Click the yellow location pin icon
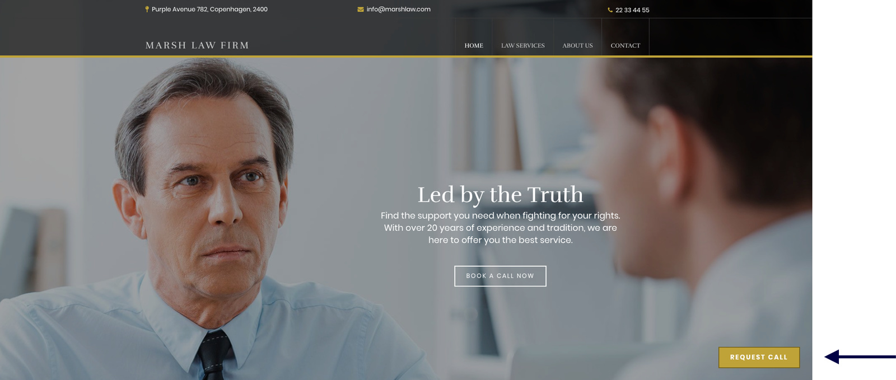 click(147, 10)
